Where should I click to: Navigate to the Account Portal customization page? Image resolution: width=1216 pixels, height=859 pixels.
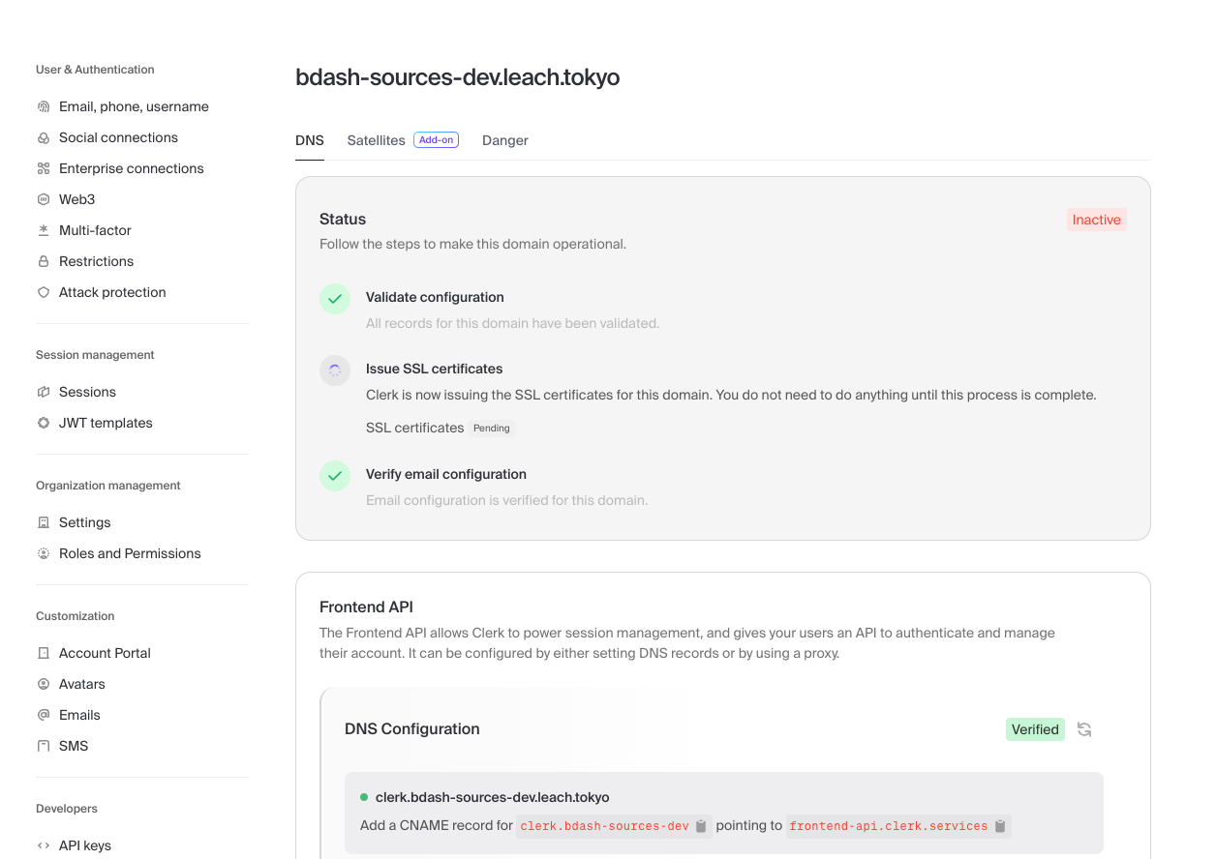pos(105,653)
